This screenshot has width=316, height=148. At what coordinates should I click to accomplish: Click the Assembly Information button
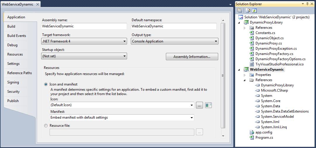click(x=192, y=57)
